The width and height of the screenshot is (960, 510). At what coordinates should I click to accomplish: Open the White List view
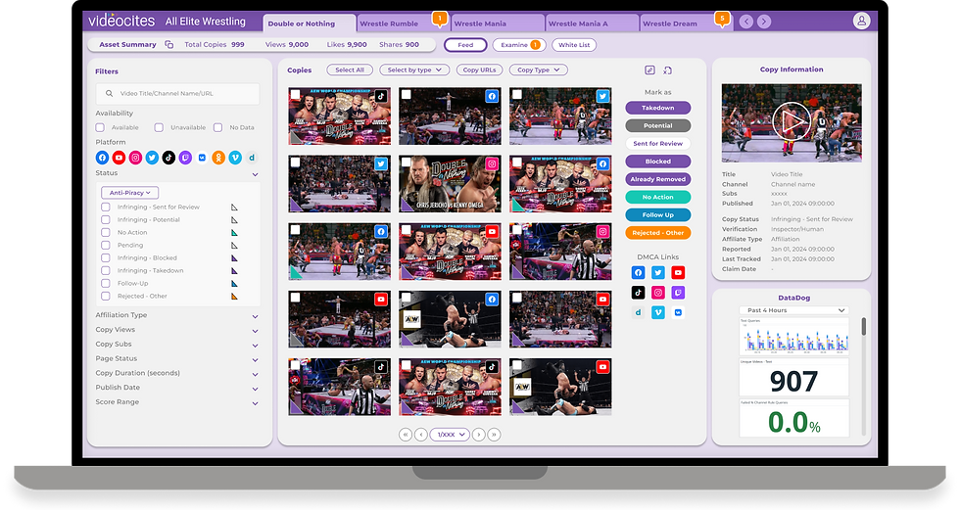coord(574,45)
